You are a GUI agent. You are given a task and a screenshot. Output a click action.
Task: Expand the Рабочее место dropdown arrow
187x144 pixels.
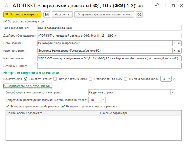tap(175, 51)
